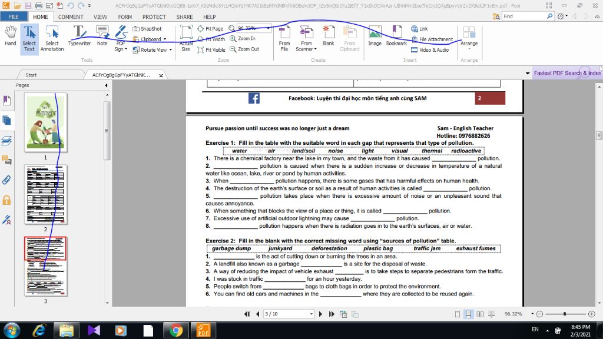The width and height of the screenshot is (603, 339).
Task: Click the zoom slider plus button
Action: [x=592, y=314]
